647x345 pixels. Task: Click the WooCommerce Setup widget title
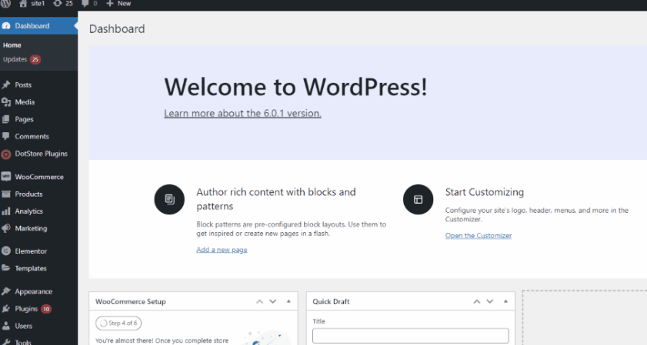point(130,302)
